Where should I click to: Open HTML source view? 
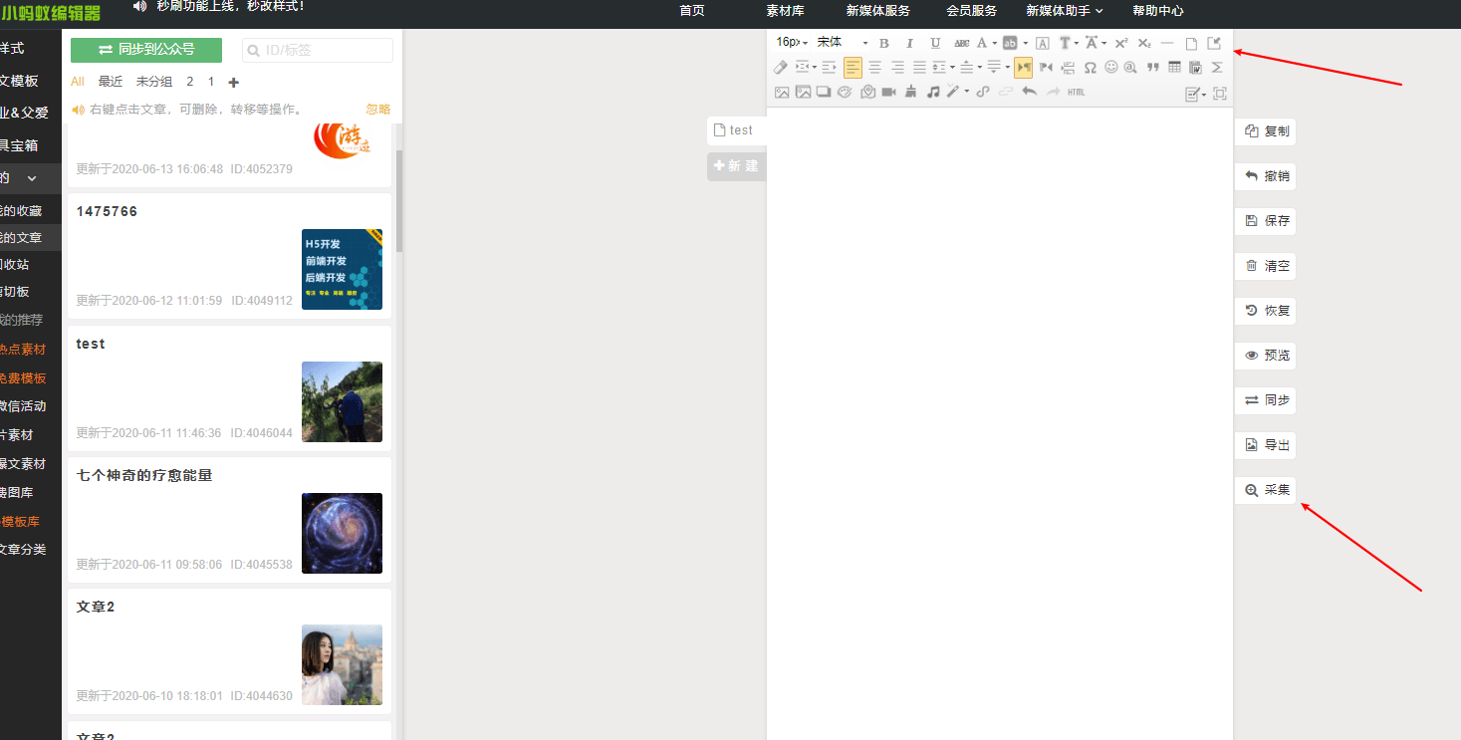click(x=1076, y=93)
